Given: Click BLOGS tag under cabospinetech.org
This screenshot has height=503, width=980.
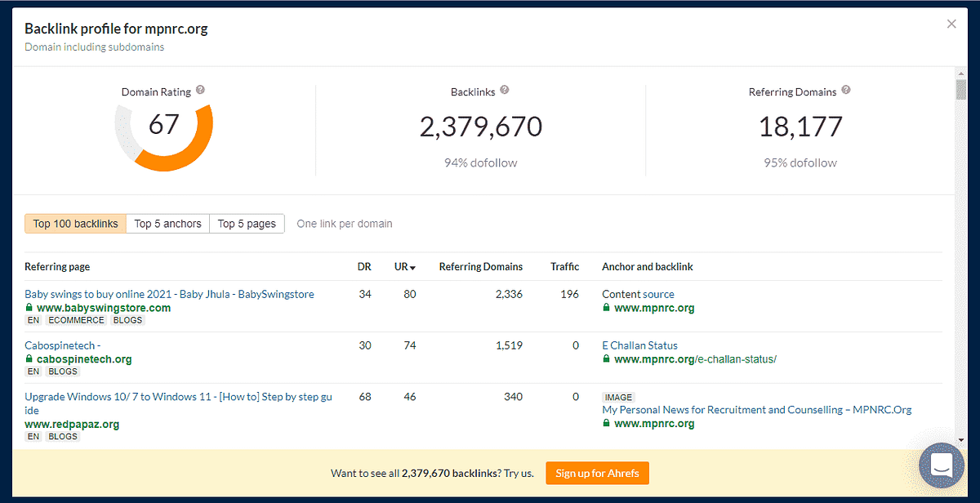Looking at the screenshot, I should 63,372.
